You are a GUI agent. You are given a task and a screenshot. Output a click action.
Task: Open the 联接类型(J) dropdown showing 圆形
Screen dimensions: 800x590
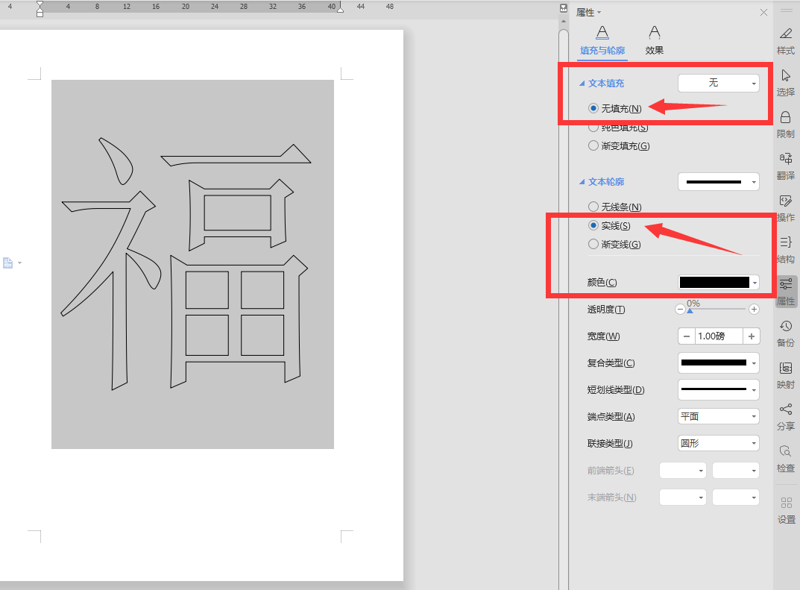[x=719, y=443]
